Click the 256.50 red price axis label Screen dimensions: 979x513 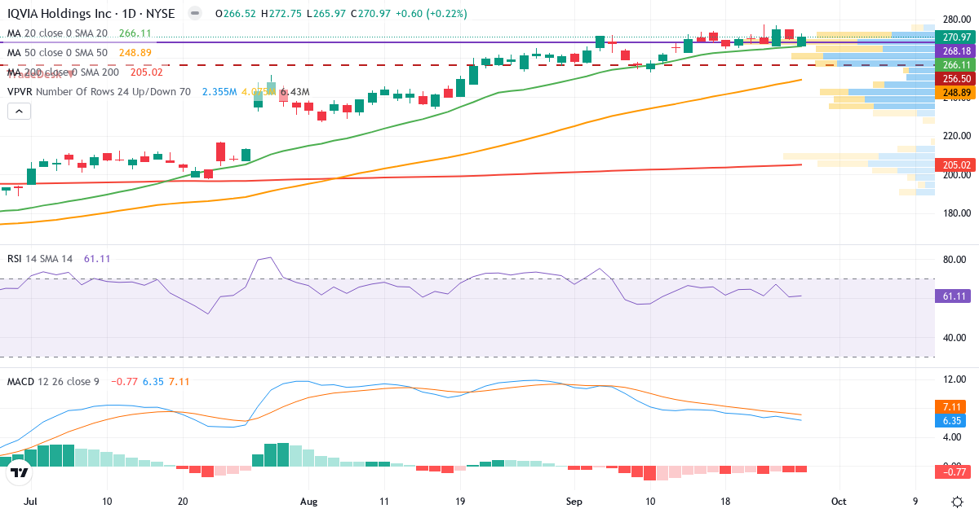pyautogui.click(x=956, y=78)
